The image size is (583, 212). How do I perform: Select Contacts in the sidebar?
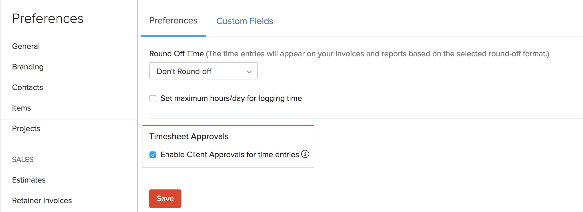point(27,87)
